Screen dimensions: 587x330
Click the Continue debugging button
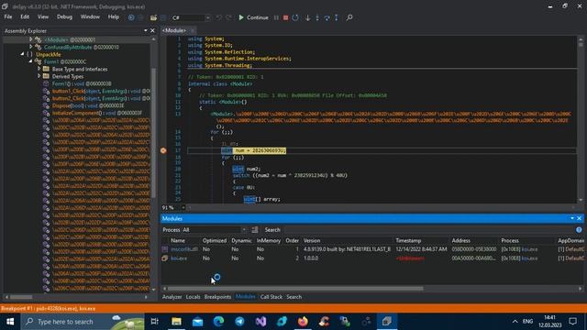click(x=253, y=17)
